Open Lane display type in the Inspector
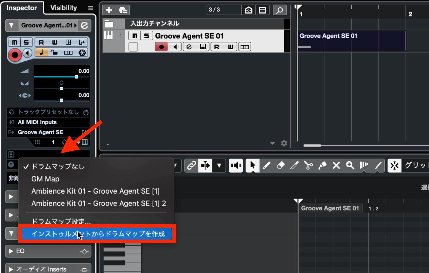429x273 pixels. pos(68,52)
